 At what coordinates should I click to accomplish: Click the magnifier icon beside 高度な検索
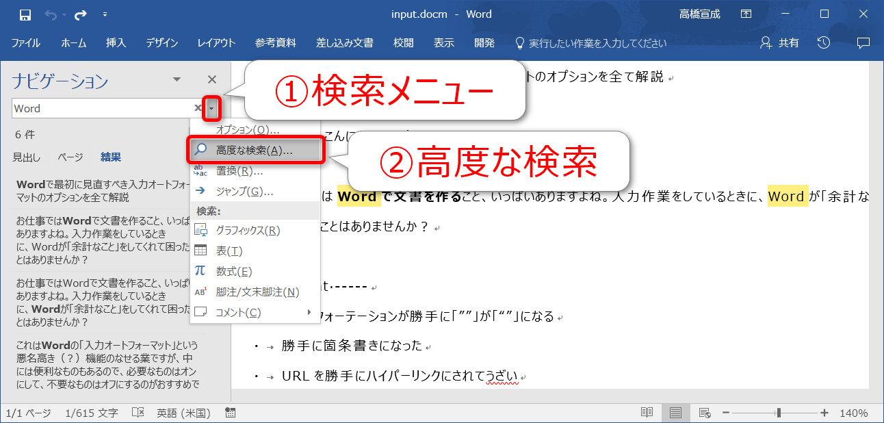200,150
